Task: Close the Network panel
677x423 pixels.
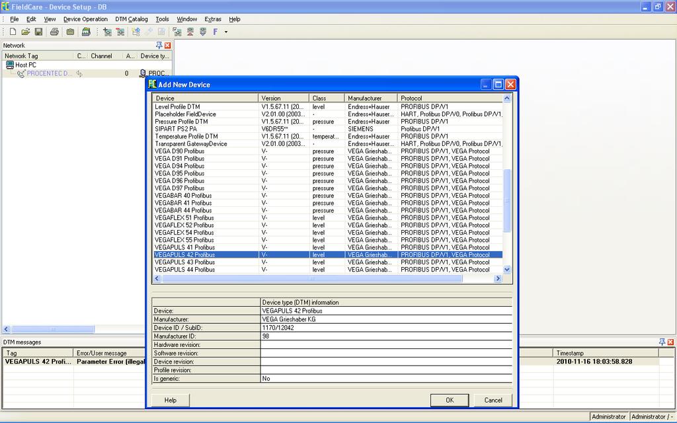Action: pyautogui.click(x=167, y=46)
